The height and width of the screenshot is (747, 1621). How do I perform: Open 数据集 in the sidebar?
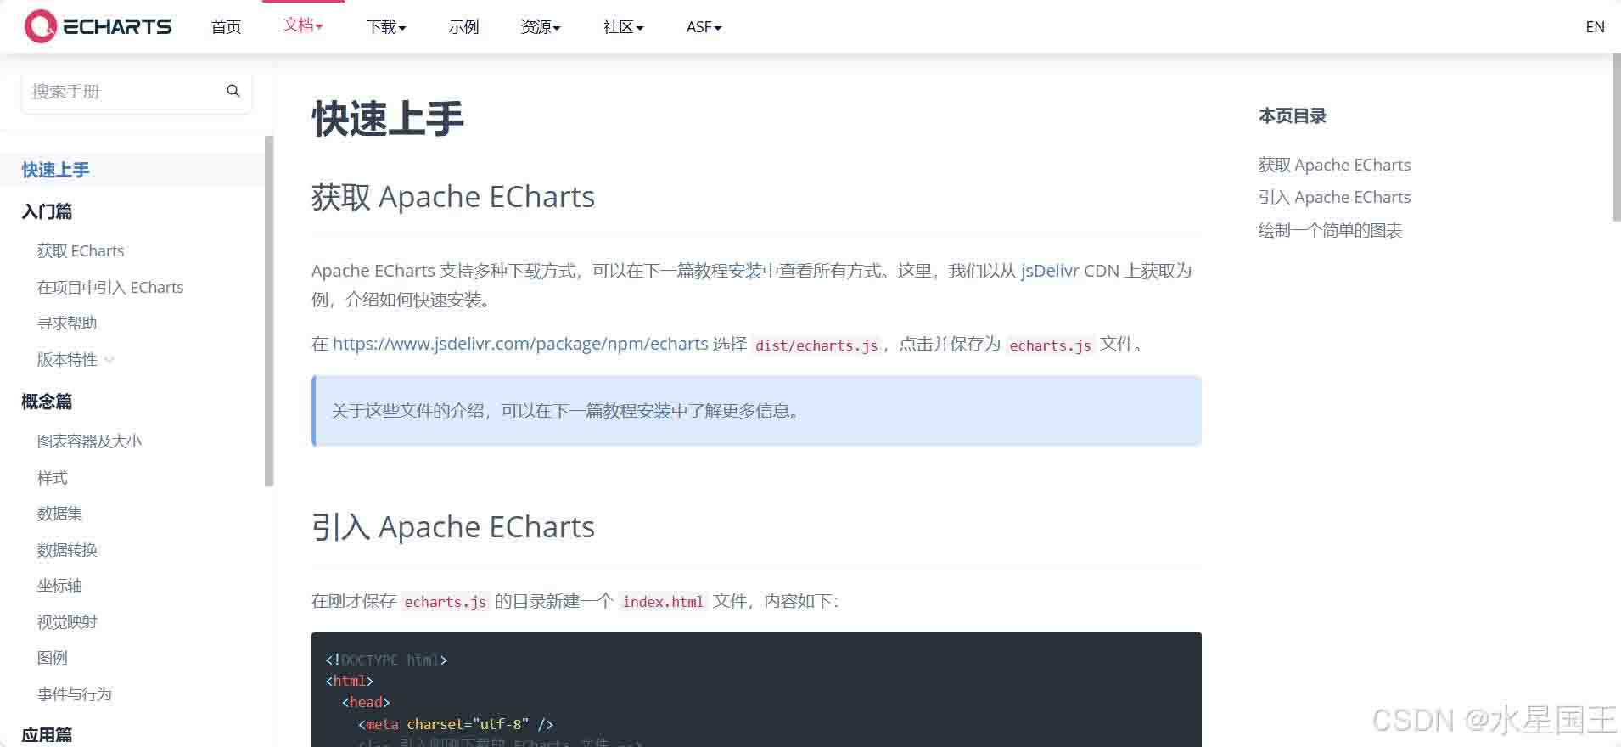point(59,514)
